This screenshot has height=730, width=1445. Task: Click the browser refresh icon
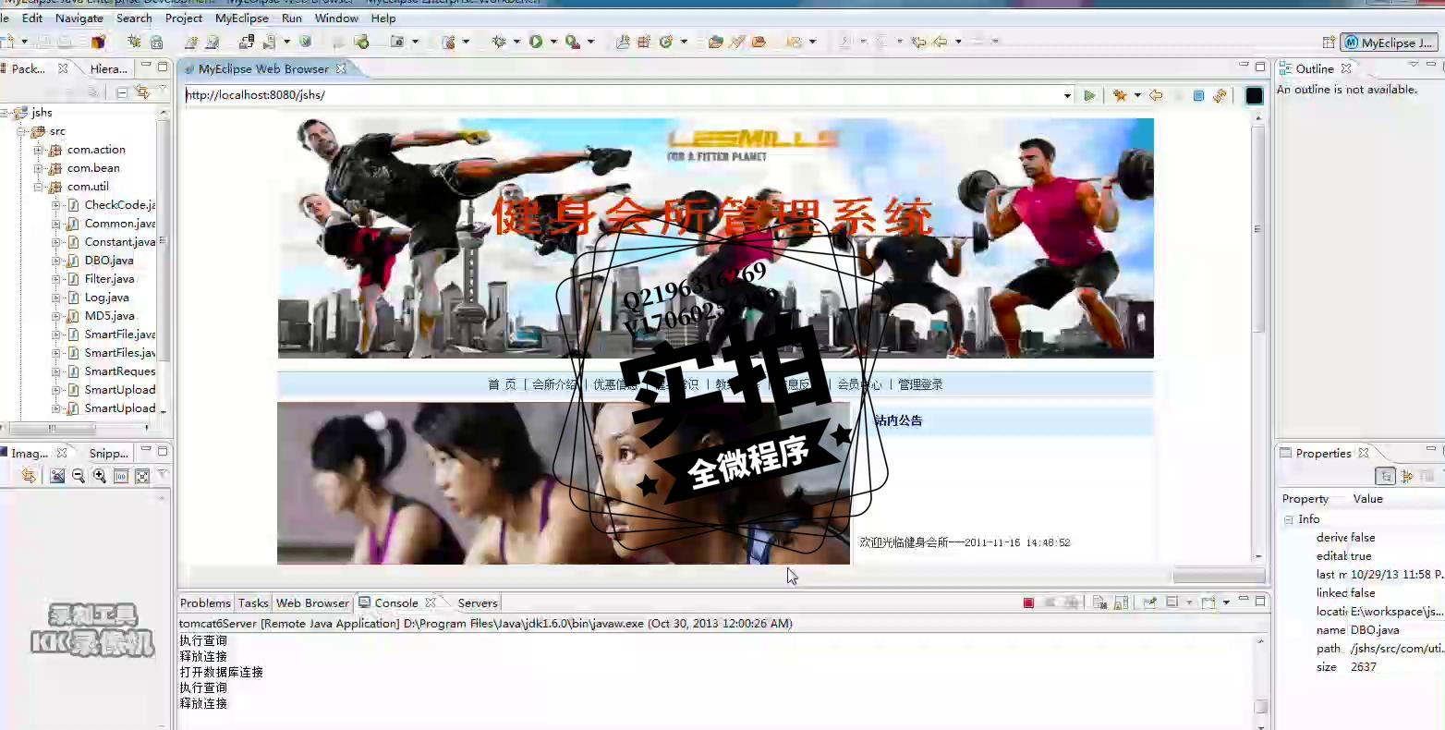pos(1220,95)
